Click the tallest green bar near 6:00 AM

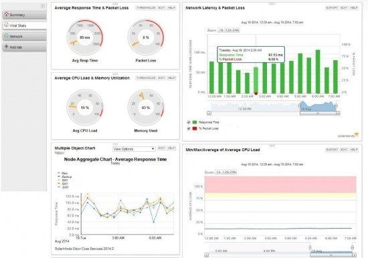pos(318,72)
